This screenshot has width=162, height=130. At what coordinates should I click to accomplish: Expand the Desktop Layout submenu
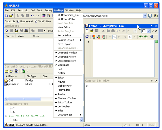(x=68, y=40)
